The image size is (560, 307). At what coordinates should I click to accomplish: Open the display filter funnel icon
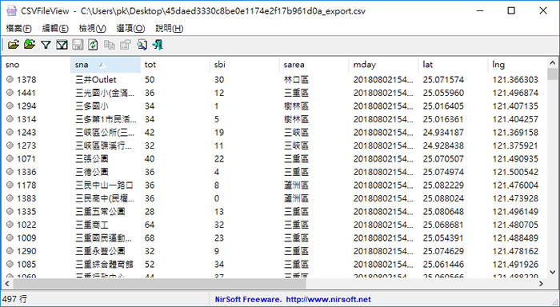[46, 45]
